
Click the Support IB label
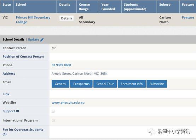pos(11,111)
